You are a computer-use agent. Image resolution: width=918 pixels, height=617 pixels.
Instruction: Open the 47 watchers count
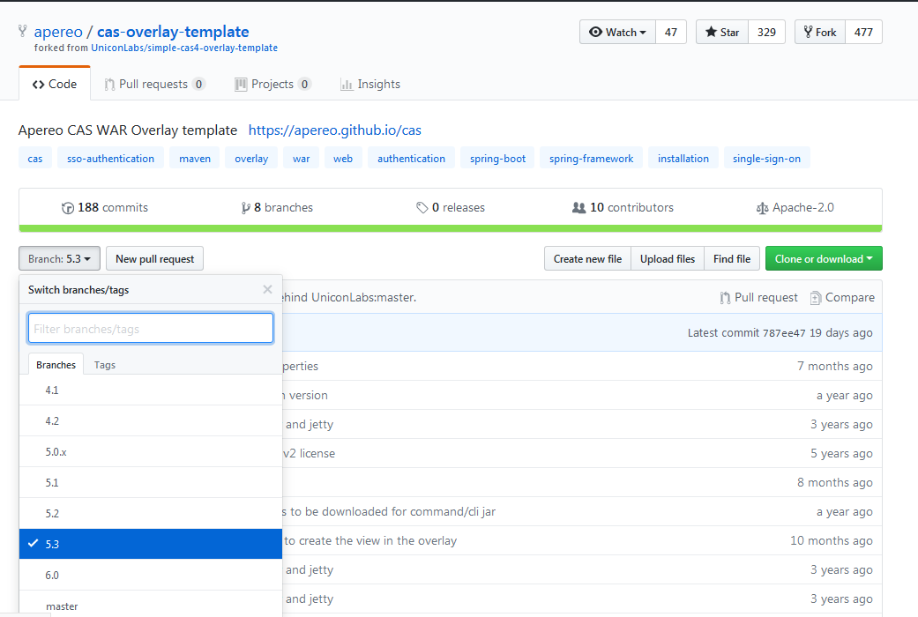(671, 33)
